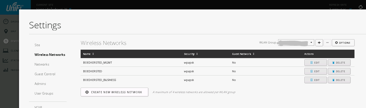Add a WLAN group with plus button
Screen dimensions: 366x108
coord(319,43)
